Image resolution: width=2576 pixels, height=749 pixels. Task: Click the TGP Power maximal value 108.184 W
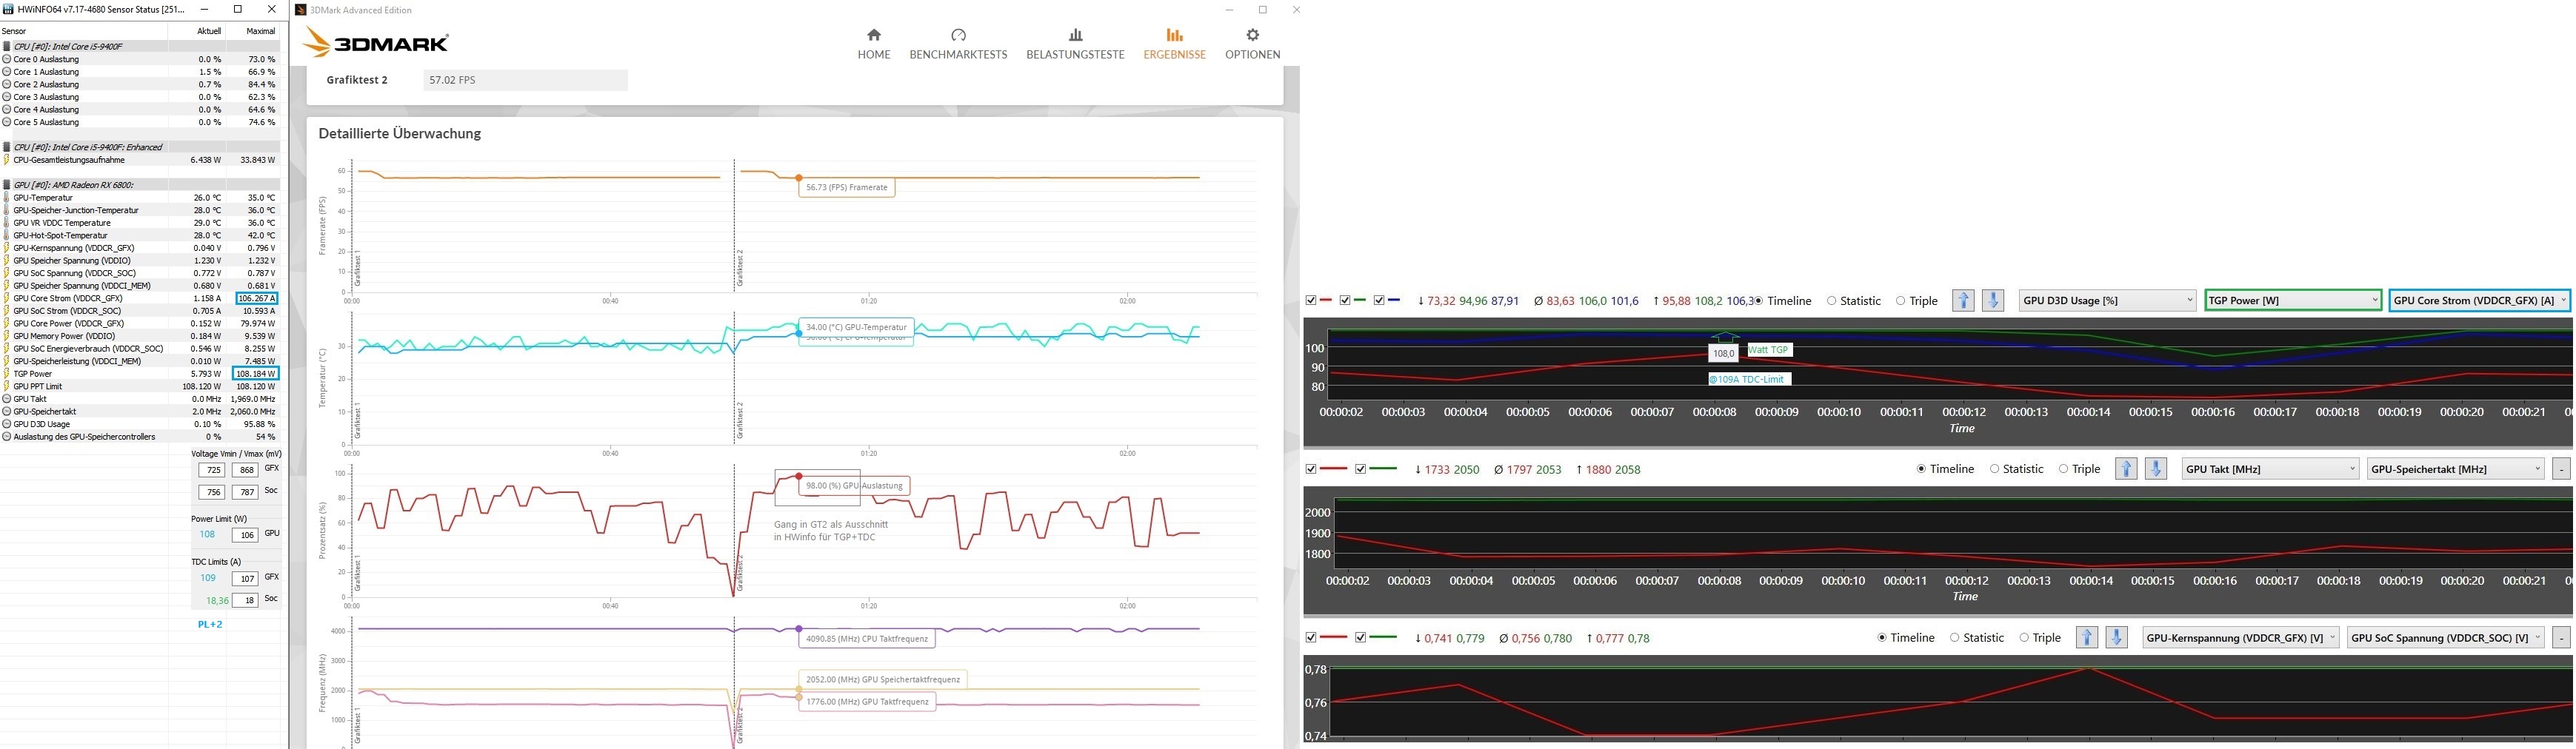[x=255, y=374]
